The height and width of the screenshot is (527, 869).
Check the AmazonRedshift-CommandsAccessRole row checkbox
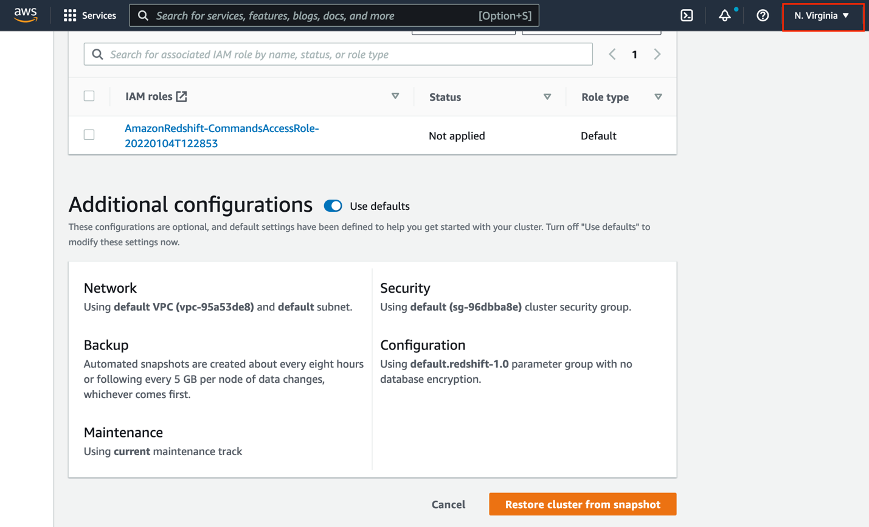[89, 135]
